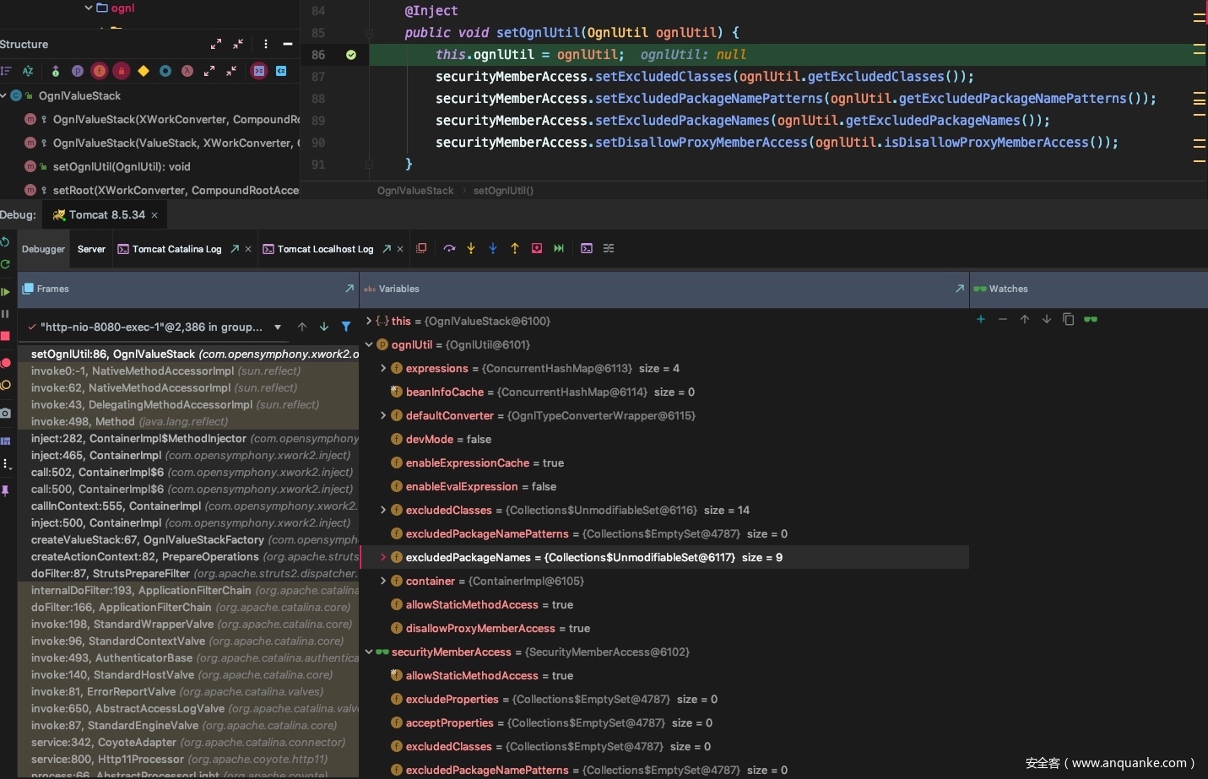Select setOgnlUtil(OgnlUtil) method in Structure
The width and height of the screenshot is (1208, 779).
[x=122, y=166]
